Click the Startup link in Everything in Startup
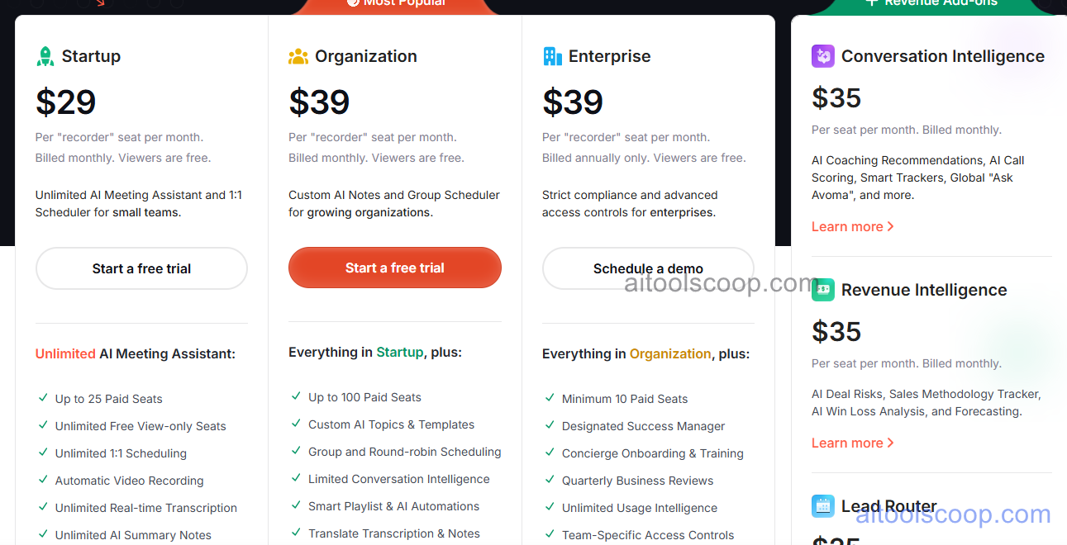This screenshot has height=545, width=1067. [400, 352]
